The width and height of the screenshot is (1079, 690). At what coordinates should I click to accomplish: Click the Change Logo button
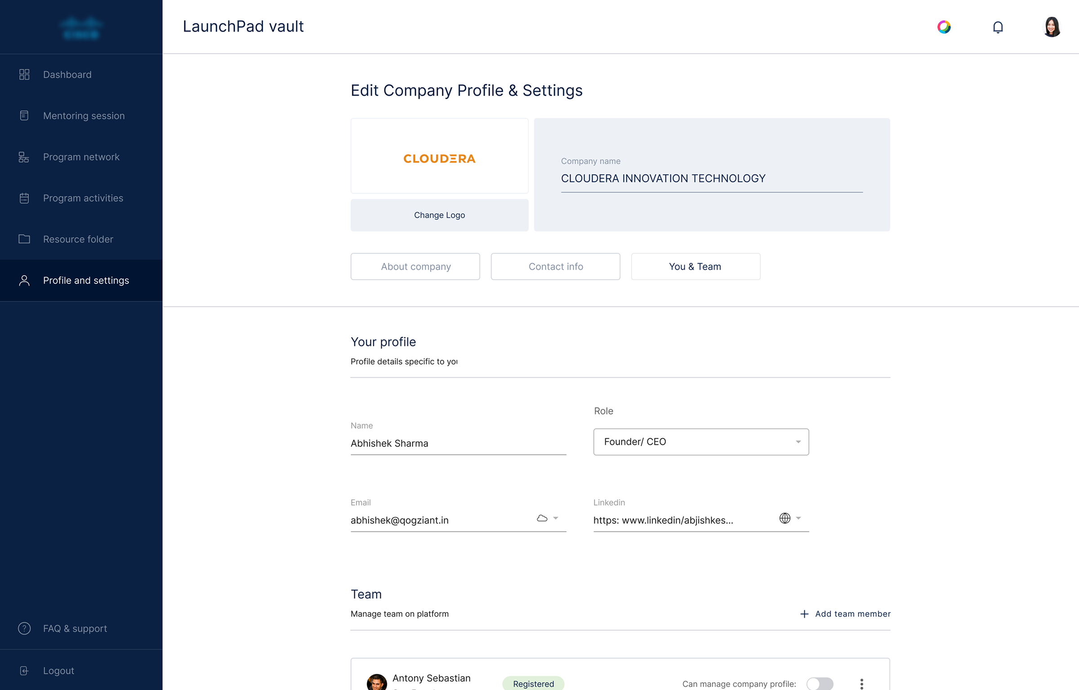point(439,215)
